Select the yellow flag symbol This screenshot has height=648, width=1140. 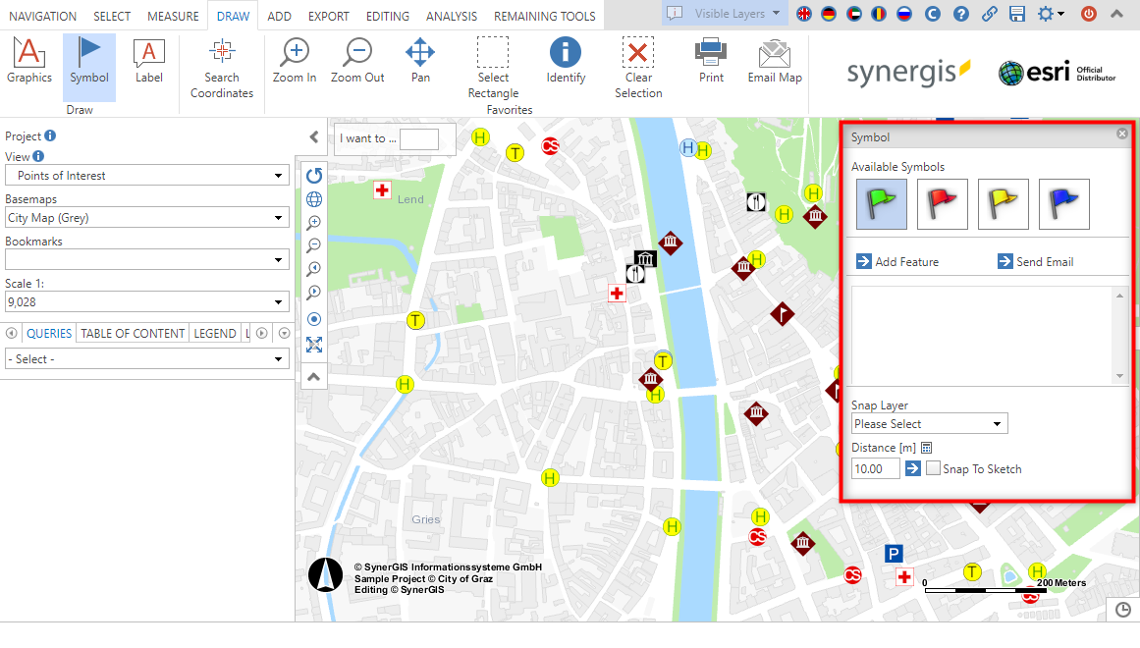click(x=1003, y=203)
